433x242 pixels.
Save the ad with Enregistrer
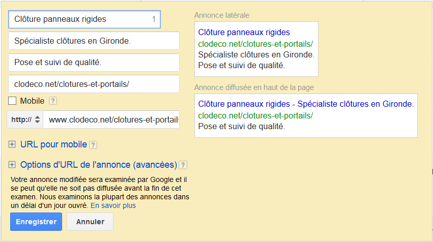coord(36,222)
